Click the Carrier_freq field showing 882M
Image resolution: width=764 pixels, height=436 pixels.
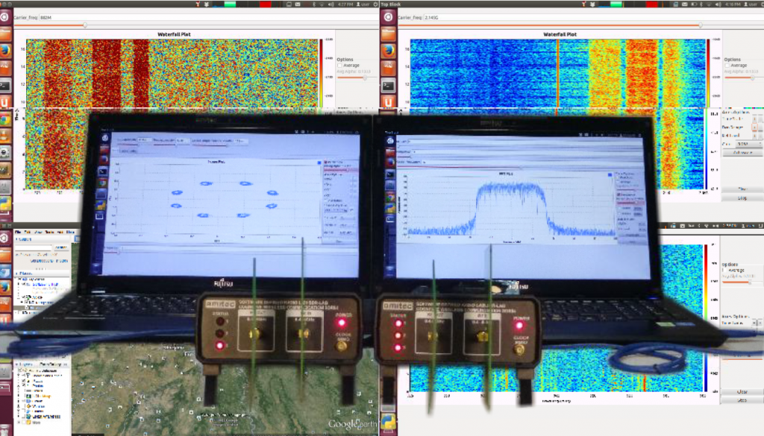209,18
